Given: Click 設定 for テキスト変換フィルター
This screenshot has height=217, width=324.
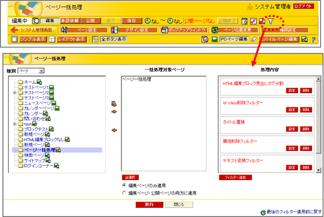Looking at the screenshot, I should click(292, 167).
